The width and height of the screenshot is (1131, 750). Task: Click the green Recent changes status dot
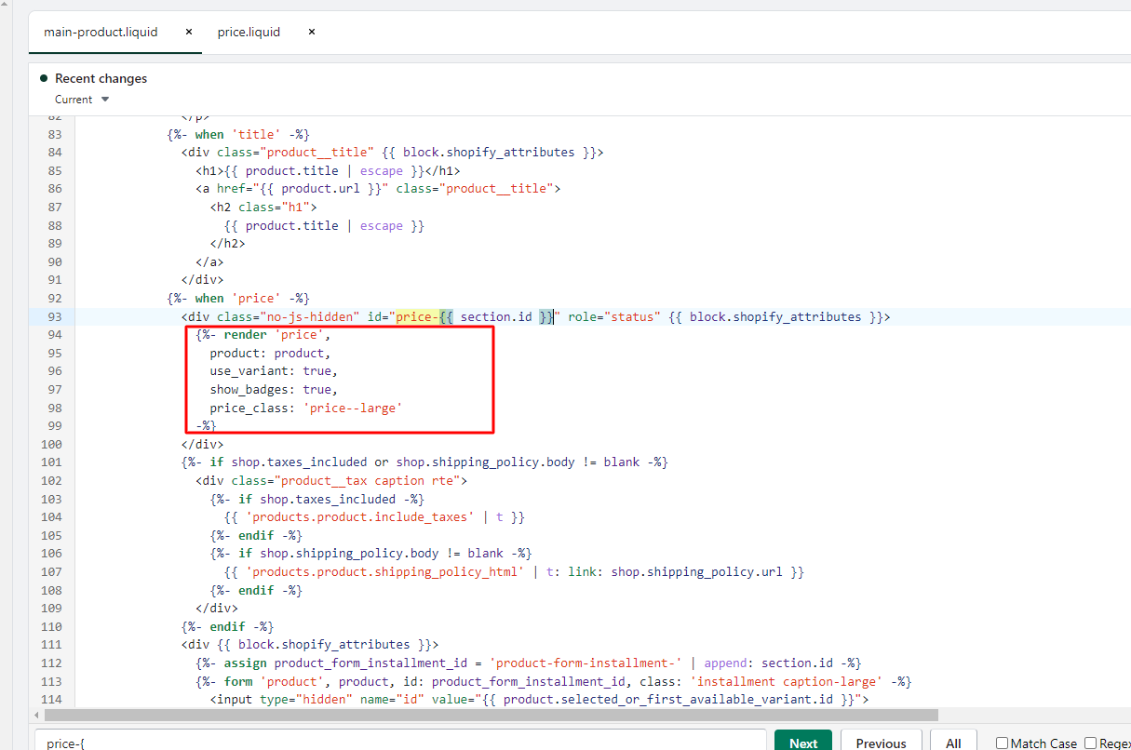coord(44,79)
